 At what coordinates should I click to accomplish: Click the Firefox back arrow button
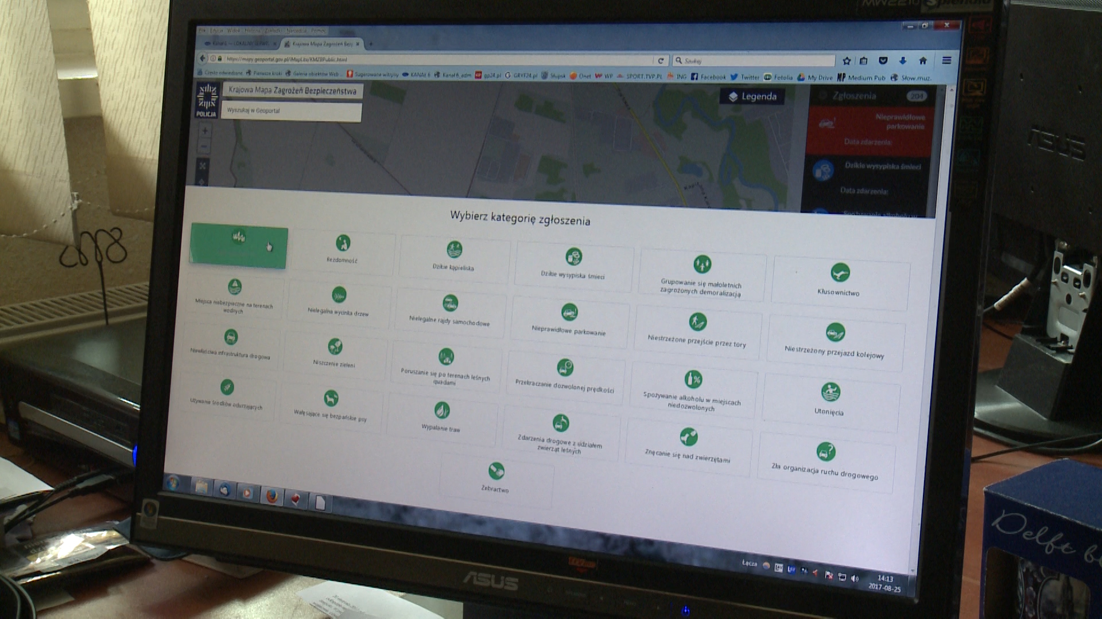pyautogui.click(x=202, y=58)
